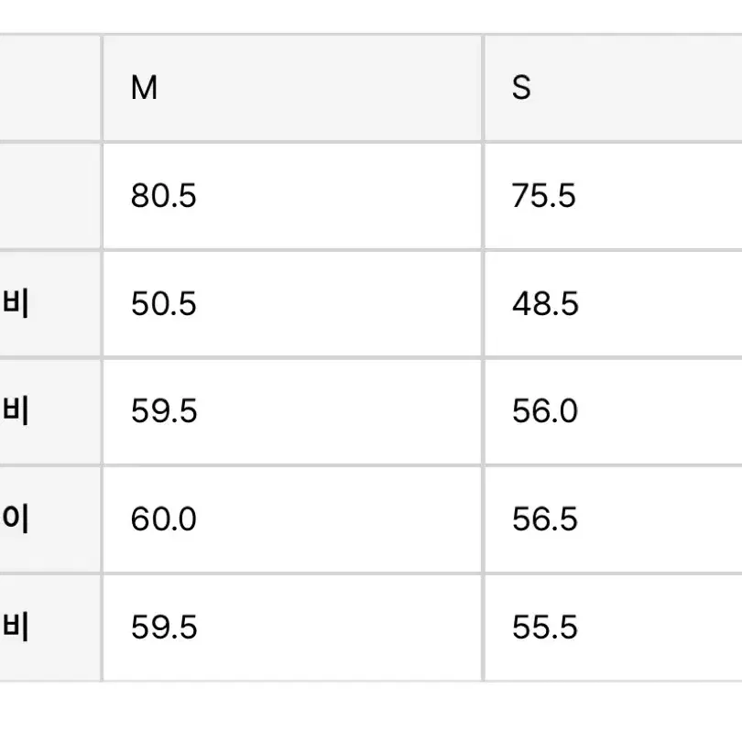Select the 55.5 value in S column
The width and height of the screenshot is (742, 742).
545,627
